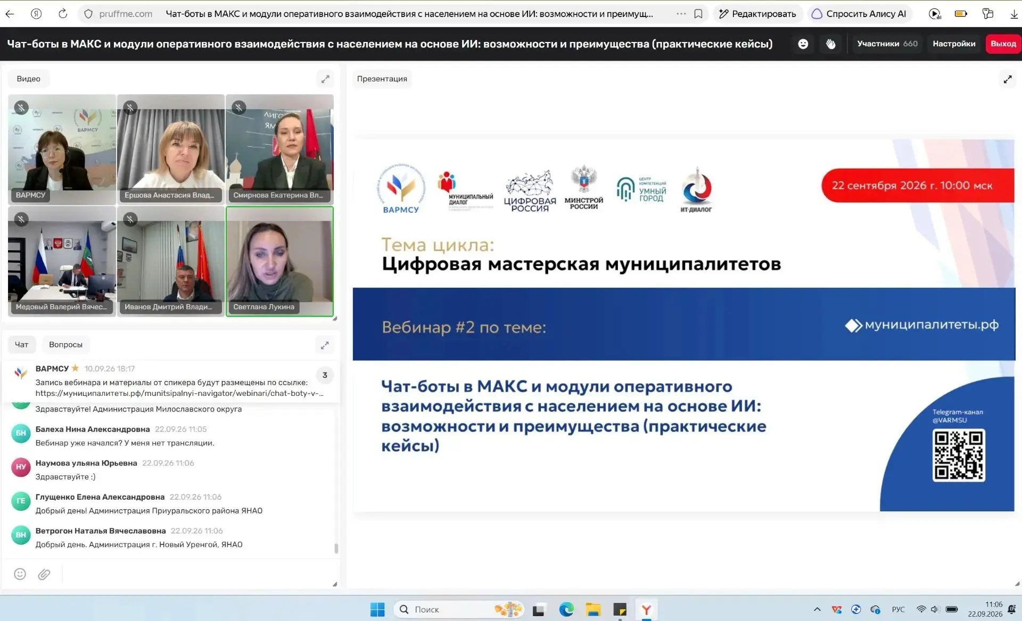The image size is (1022, 621).
Task: Open Участники 660 list
Action: click(887, 44)
